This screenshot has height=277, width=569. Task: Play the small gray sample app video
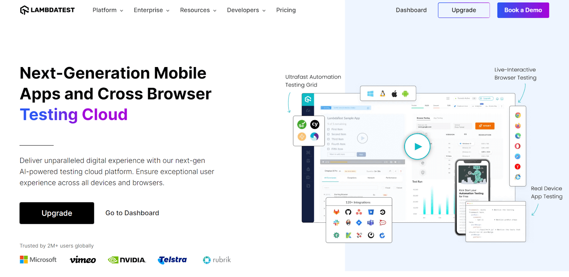(362, 138)
